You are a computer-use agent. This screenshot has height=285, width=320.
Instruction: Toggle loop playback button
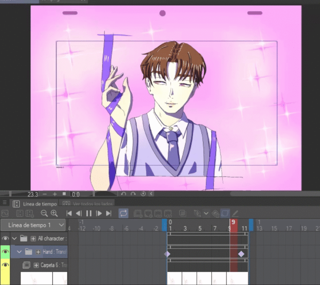tap(123, 214)
